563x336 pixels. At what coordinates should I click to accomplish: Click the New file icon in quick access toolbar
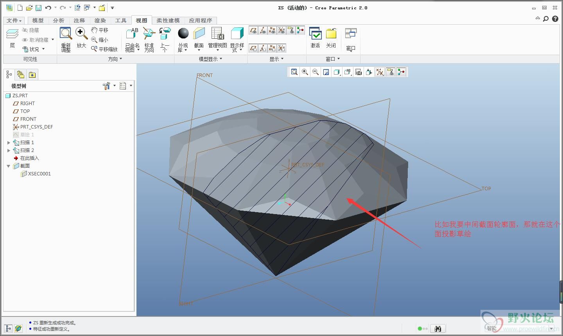(20, 8)
